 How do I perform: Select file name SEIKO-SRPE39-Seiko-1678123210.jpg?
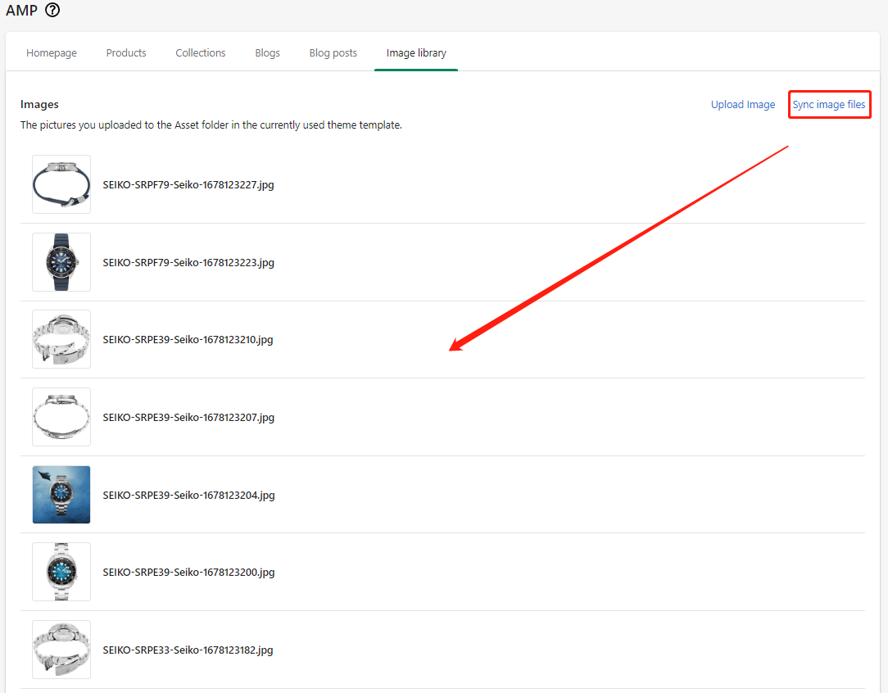pyautogui.click(x=188, y=340)
